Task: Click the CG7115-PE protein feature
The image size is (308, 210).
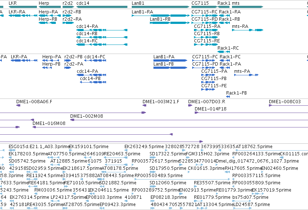Action: pos(208,89)
